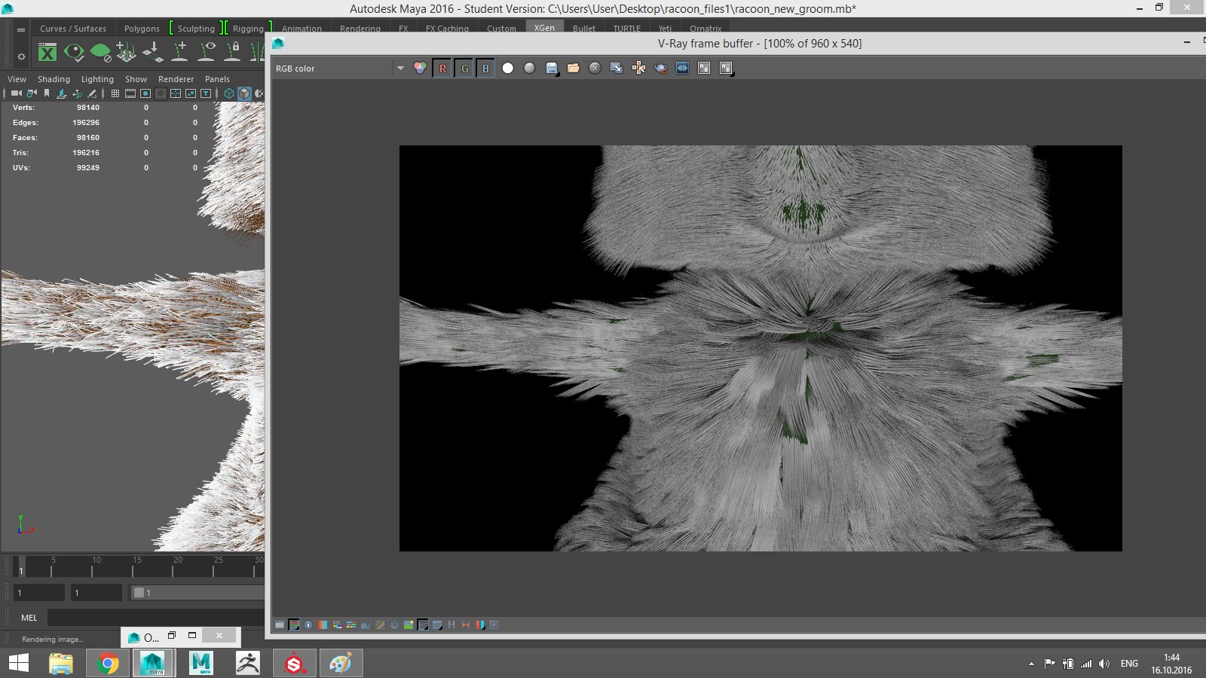Switch to the Sculpting shelf tab

pyautogui.click(x=196, y=29)
